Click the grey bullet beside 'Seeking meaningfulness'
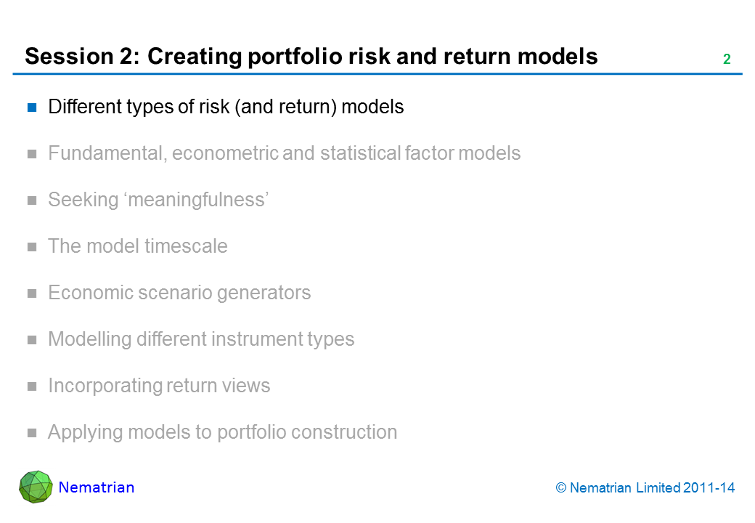 32,200
